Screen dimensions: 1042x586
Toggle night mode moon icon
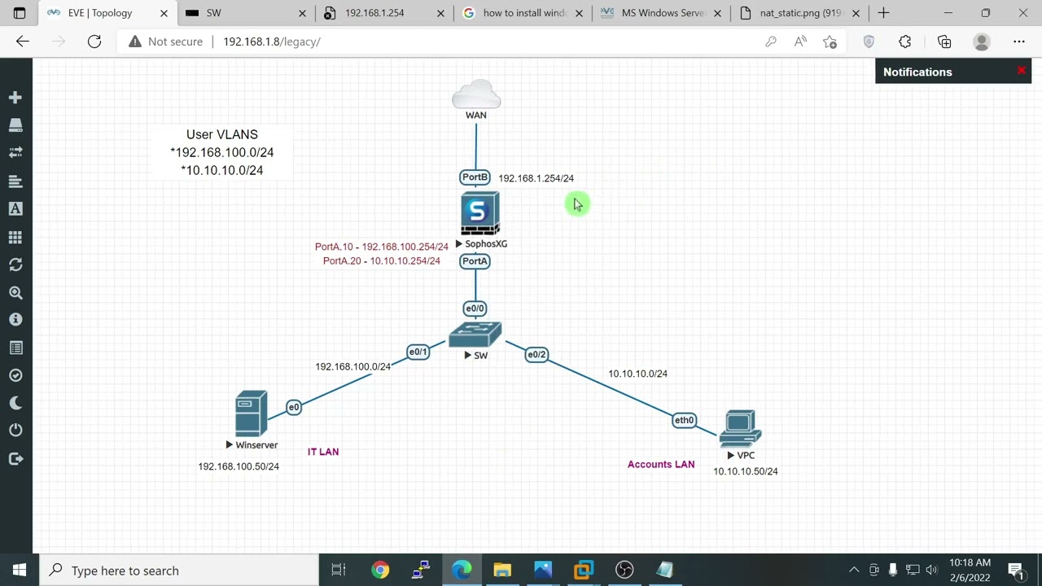(x=15, y=403)
